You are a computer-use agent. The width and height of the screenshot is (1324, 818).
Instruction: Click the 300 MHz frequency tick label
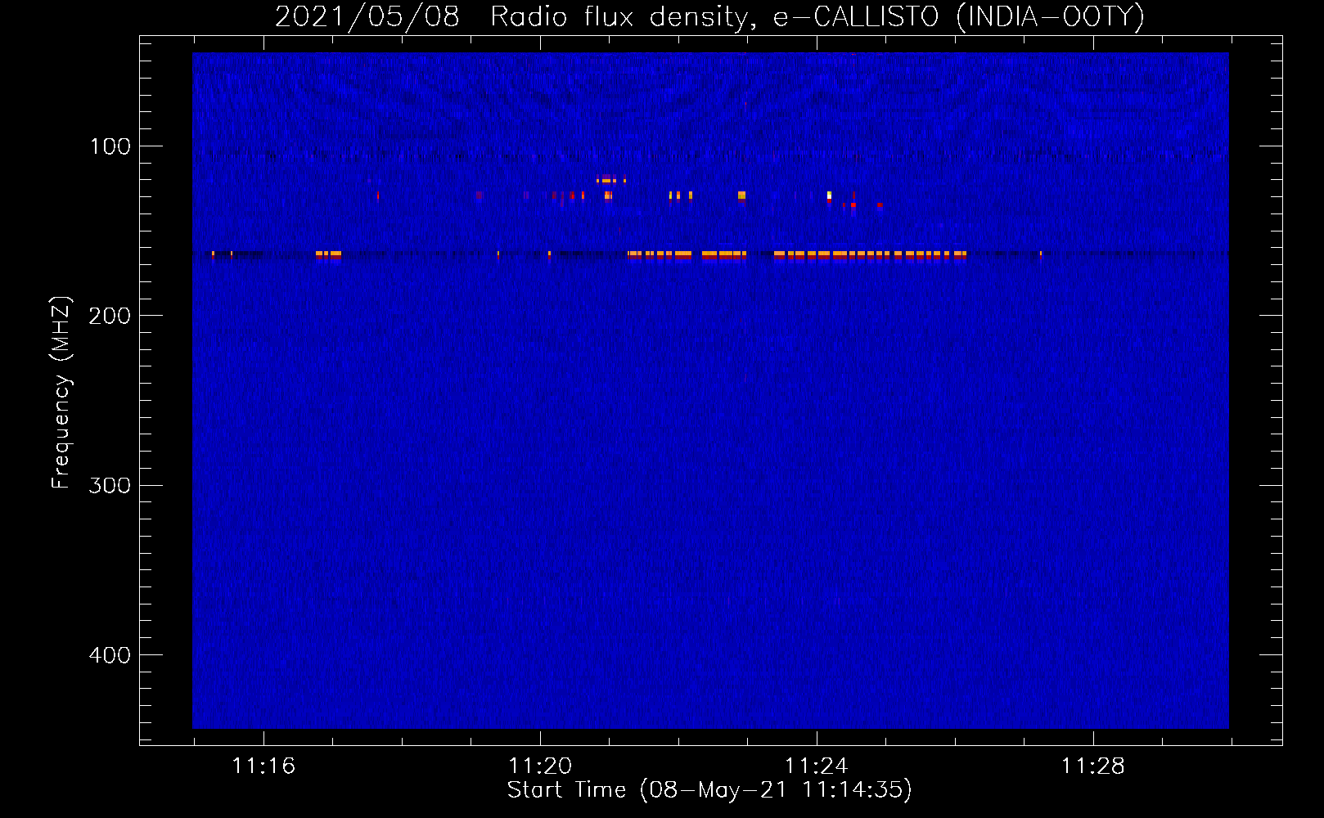(110, 485)
